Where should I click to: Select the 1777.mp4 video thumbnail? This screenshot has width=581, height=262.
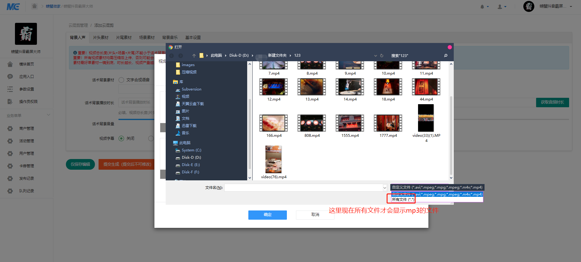388,123
